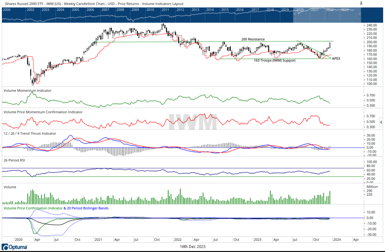This screenshot has height=252, width=385.
Task: Expand the collapsed side panel arrow
Action: click(382, 122)
